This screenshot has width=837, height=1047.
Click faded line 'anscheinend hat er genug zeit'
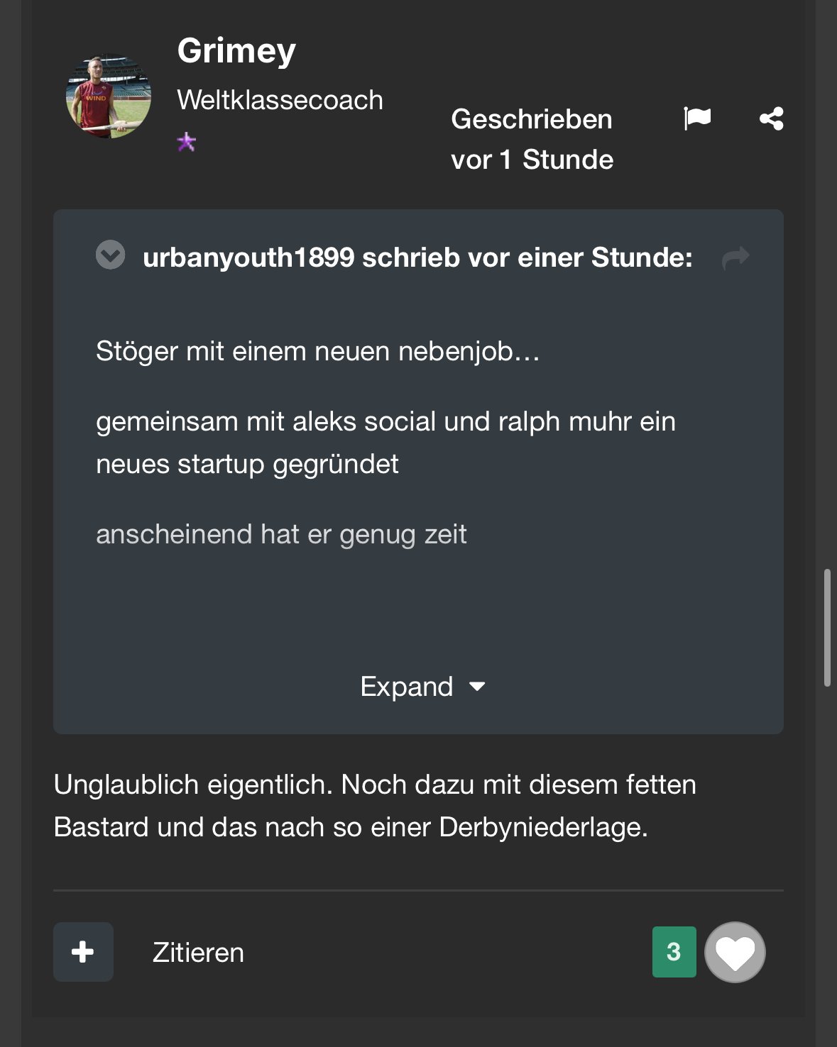(x=281, y=534)
